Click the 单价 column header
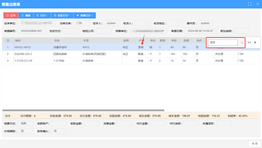 click(175, 40)
